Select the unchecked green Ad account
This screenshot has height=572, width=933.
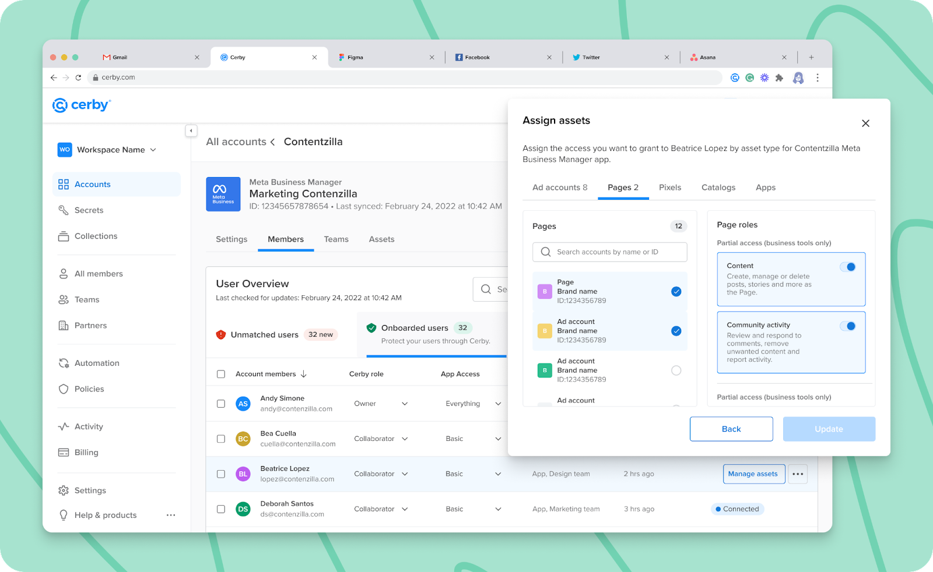click(676, 370)
